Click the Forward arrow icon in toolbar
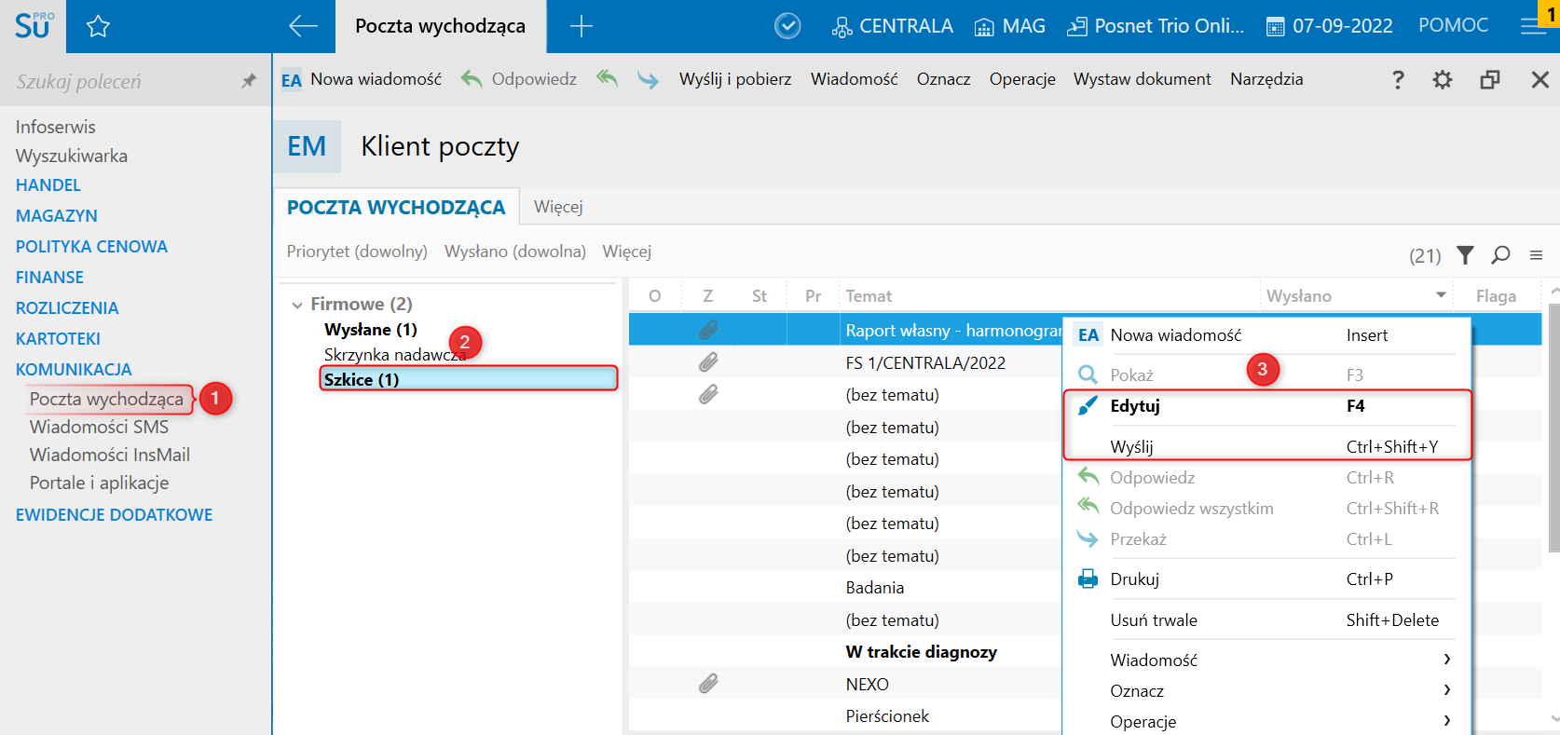This screenshot has width=1560, height=735. (x=648, y=80)
